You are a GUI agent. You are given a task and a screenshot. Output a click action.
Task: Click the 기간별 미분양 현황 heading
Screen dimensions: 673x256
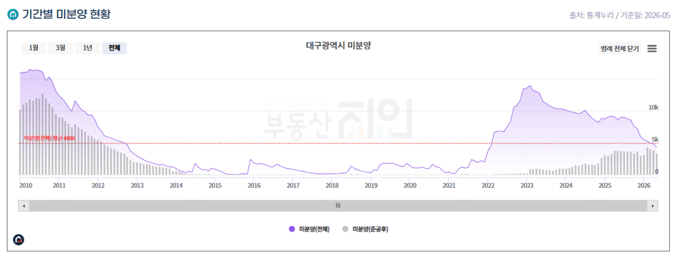(x=66, y=15)
